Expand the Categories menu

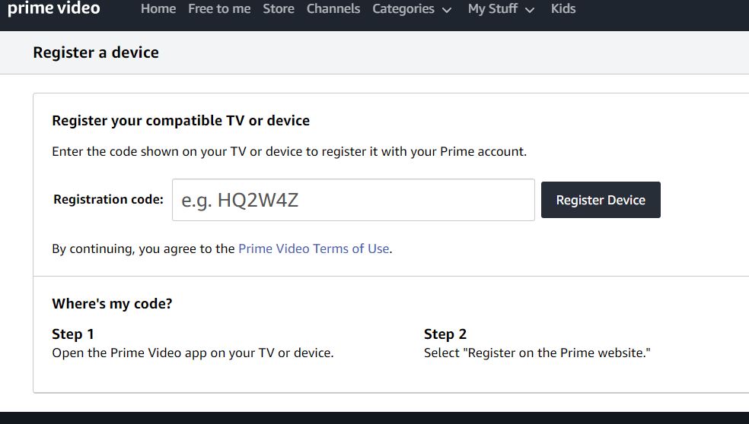(x=403, y=9)
